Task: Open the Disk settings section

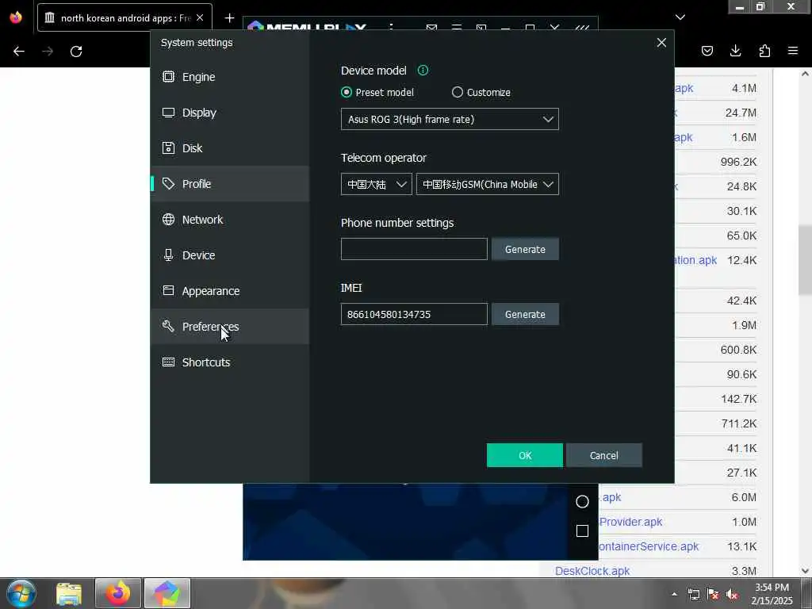Action: tap(230, 148)
